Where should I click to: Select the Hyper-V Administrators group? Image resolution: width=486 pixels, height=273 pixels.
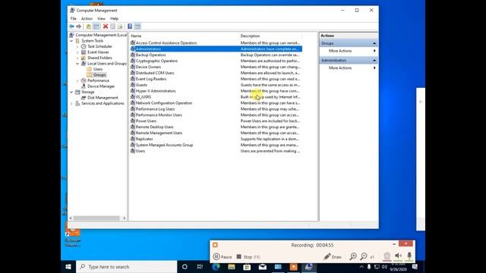[x=156, y=91]
